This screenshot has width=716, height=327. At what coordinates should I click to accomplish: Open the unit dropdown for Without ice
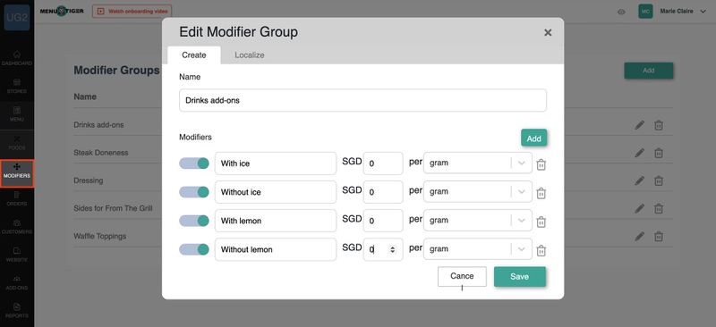tap(478, 191)
